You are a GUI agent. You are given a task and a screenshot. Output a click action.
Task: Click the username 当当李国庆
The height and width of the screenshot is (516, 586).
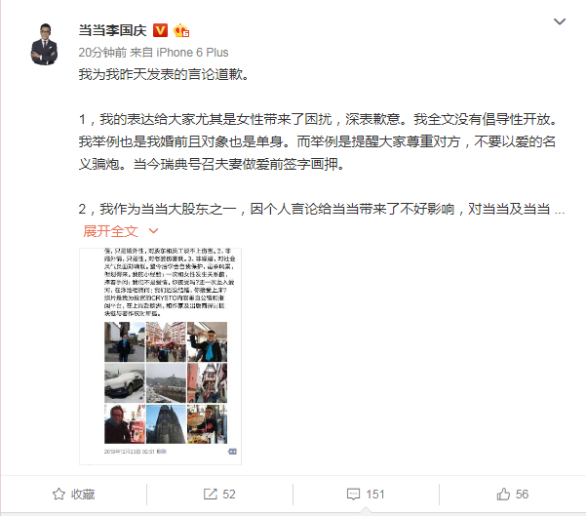point(112,30)
